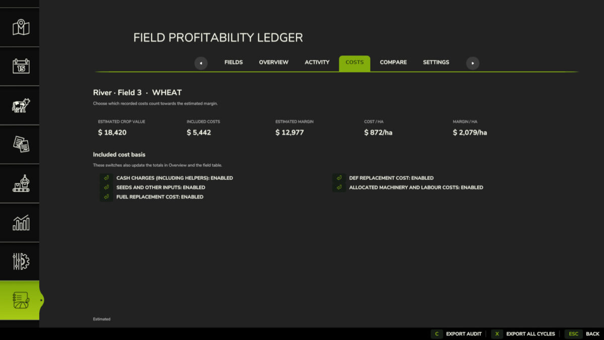This screenshot has width=604, height=340.
Task: Click the Included cost basis heading
Action: (119, 155)
